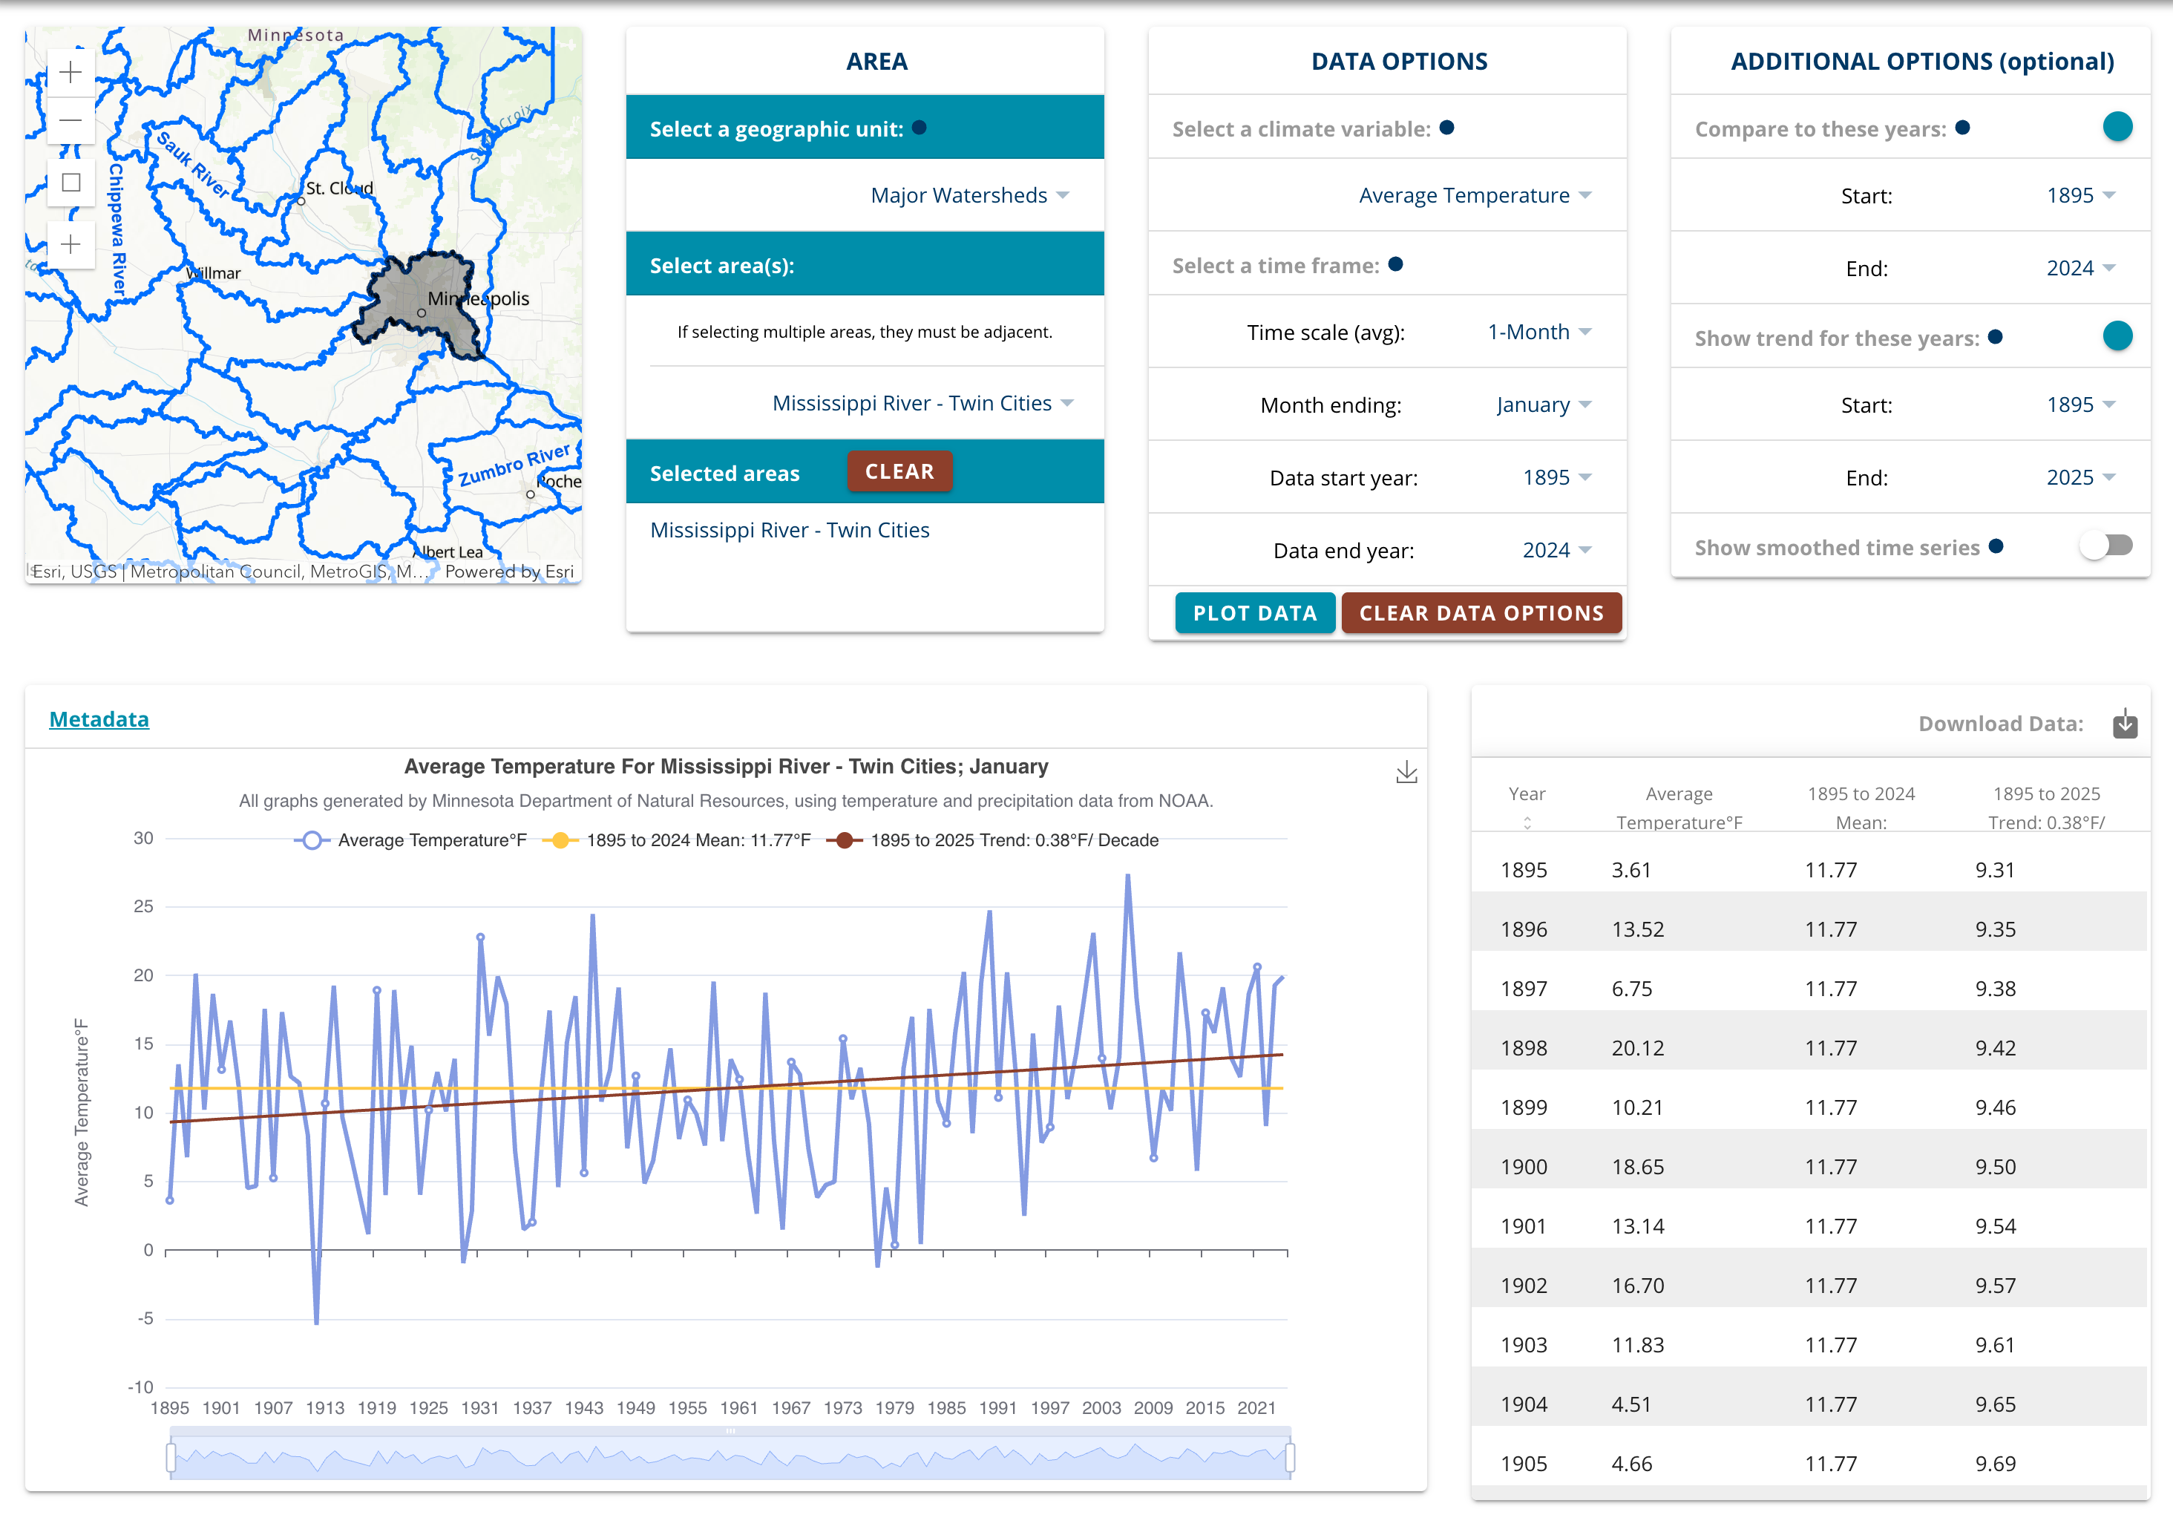Open the climate variable info dot

[1448, 128]
